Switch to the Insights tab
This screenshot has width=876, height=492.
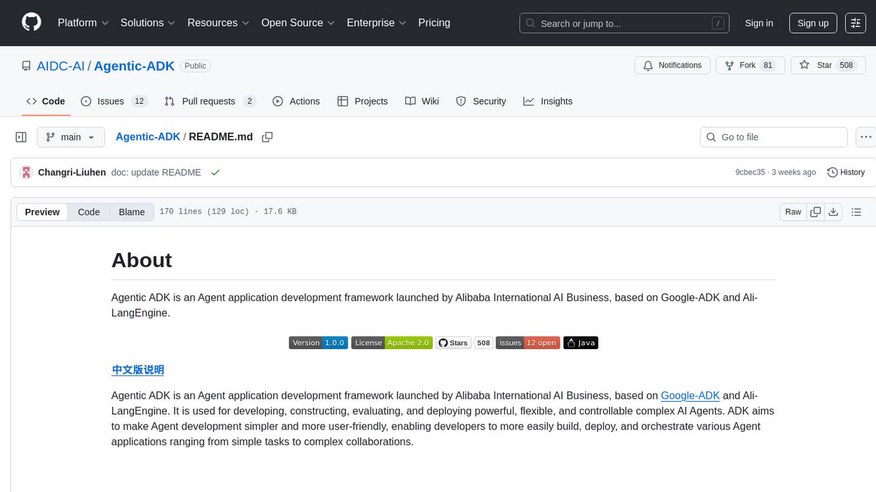click(548, 101)
